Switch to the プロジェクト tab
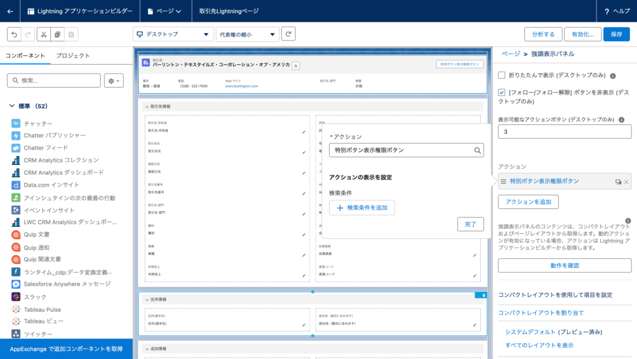Viewport: 637px width, 359px height. pyautogui.click(x=73, y=55)
